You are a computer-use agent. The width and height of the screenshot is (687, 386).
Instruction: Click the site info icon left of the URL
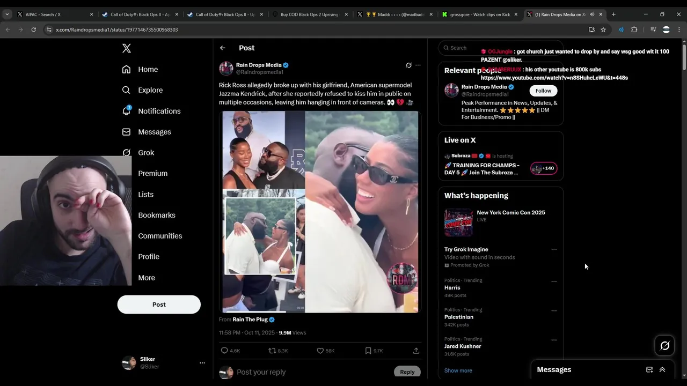[48, 29]
